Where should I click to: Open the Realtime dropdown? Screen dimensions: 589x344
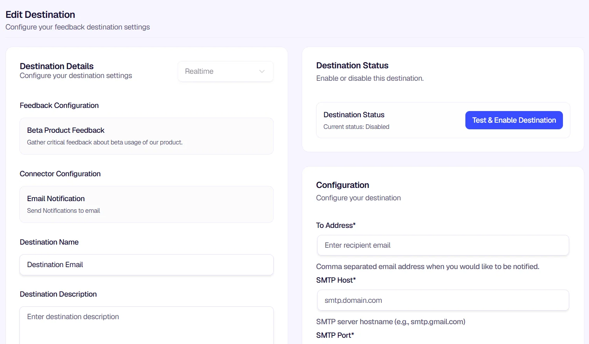(x=225, y=71)
